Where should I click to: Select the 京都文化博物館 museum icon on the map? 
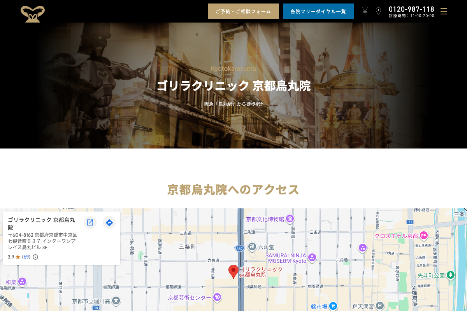pos(289,219)
